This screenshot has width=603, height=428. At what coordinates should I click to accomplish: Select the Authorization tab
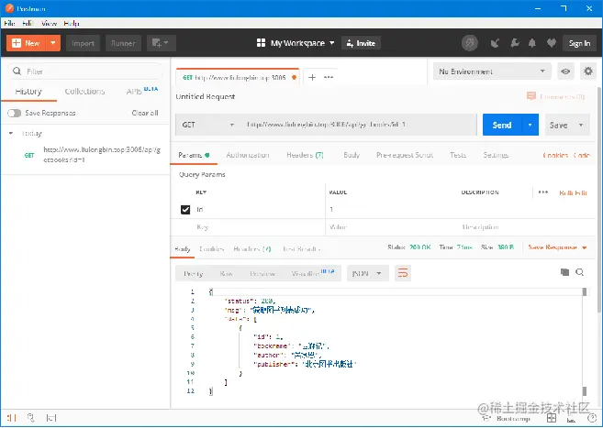pyautogui.click(x=248, y=155)
